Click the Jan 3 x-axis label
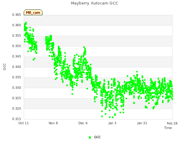 (112, 123)
